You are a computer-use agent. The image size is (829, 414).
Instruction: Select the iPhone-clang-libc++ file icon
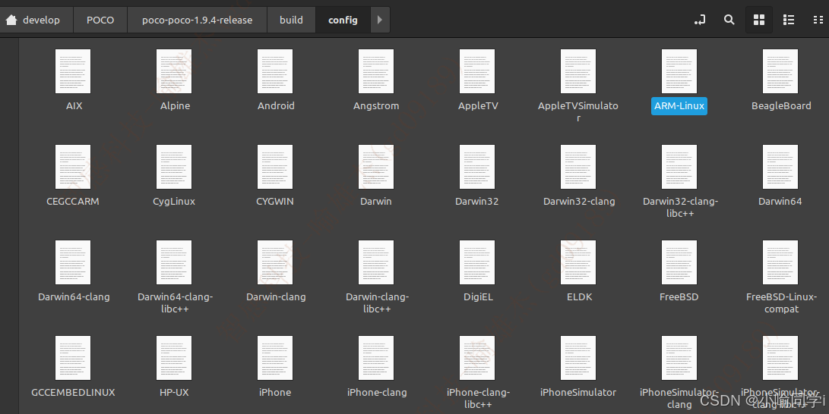point(477,358)
